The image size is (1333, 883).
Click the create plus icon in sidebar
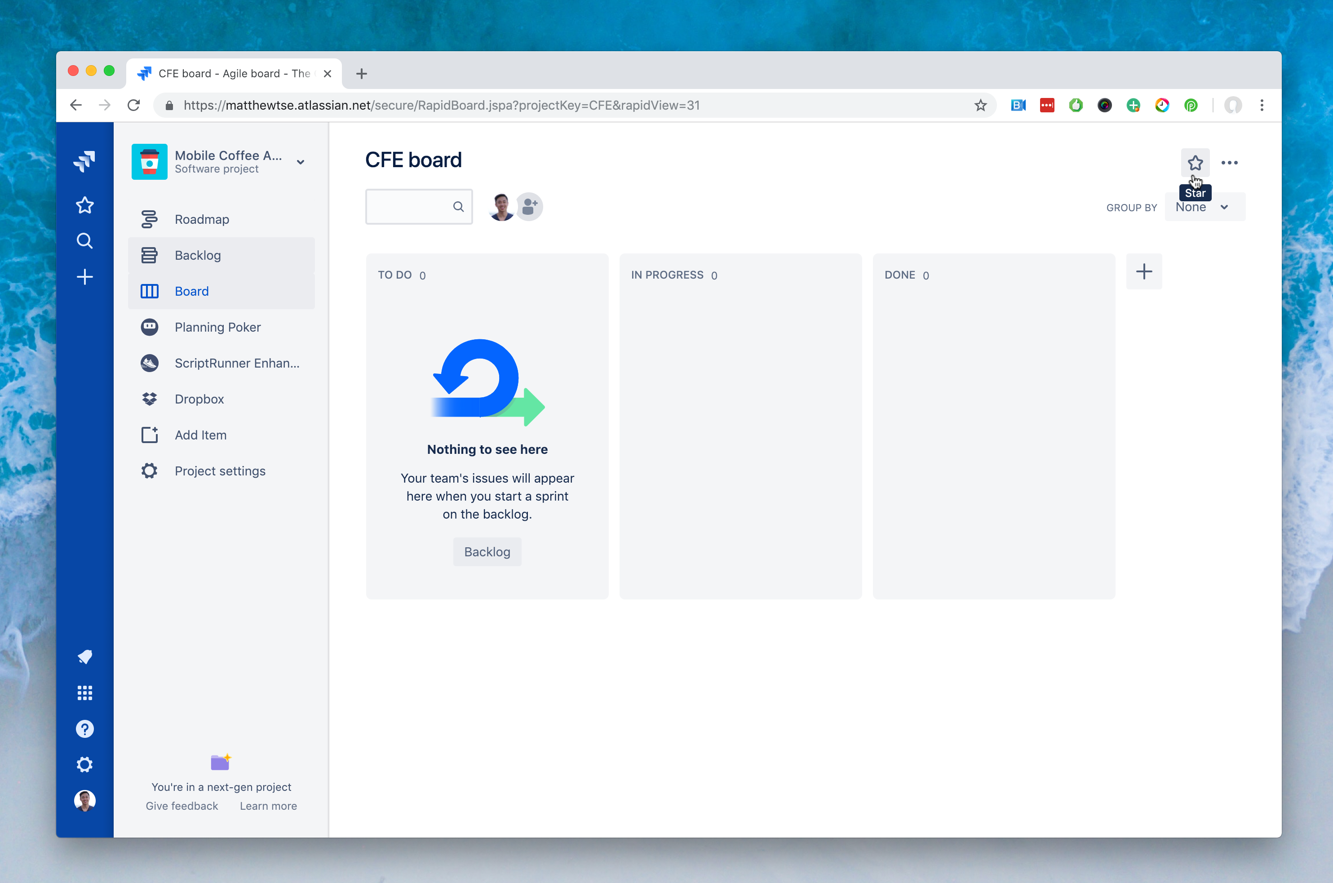click(x=84, y=276)
